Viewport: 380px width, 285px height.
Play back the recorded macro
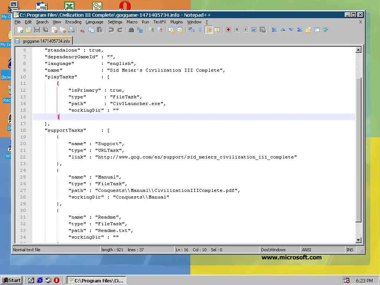246,30
